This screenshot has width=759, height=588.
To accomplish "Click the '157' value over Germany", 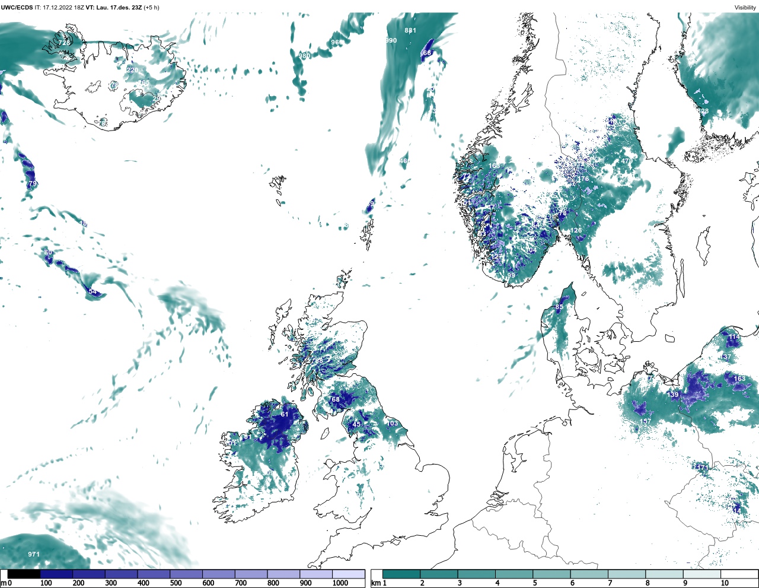I will pos(646,421).
